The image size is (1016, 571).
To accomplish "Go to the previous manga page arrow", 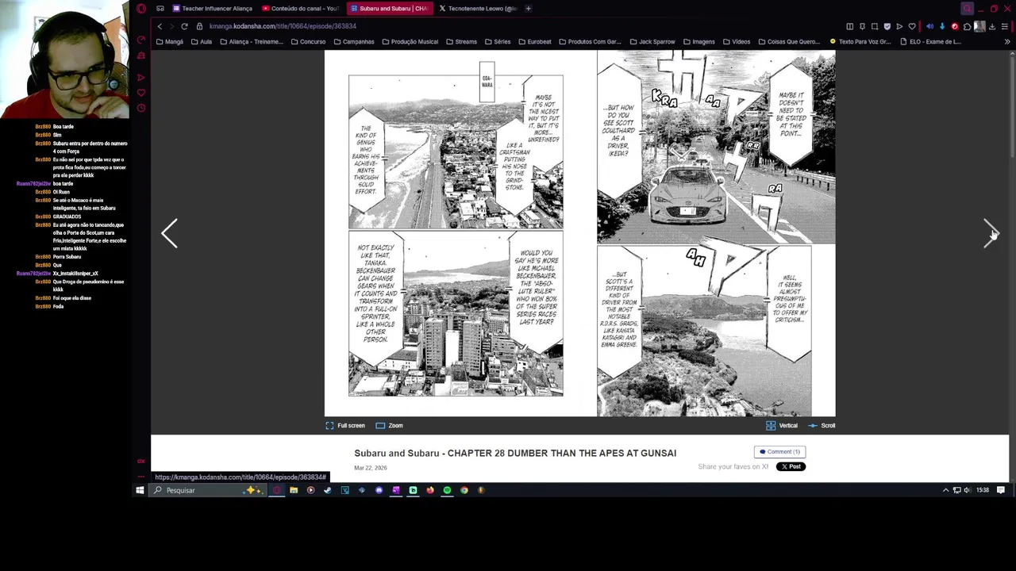I will (169, 233).
